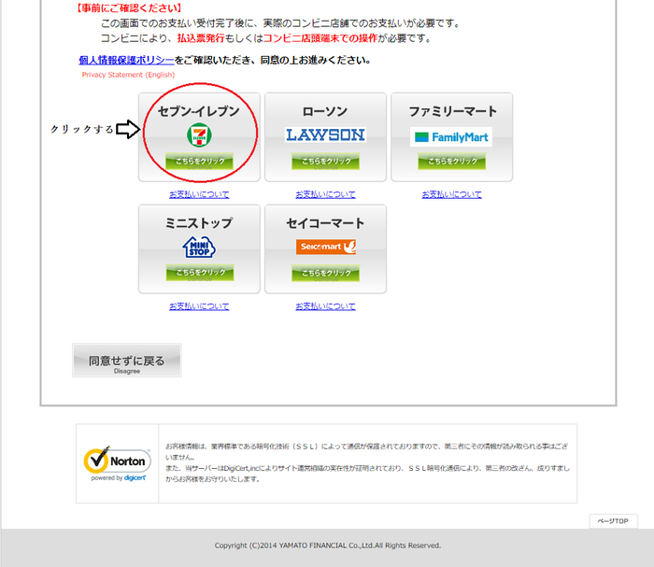Click the SSL security description paragraph

(x=367, y=462)
